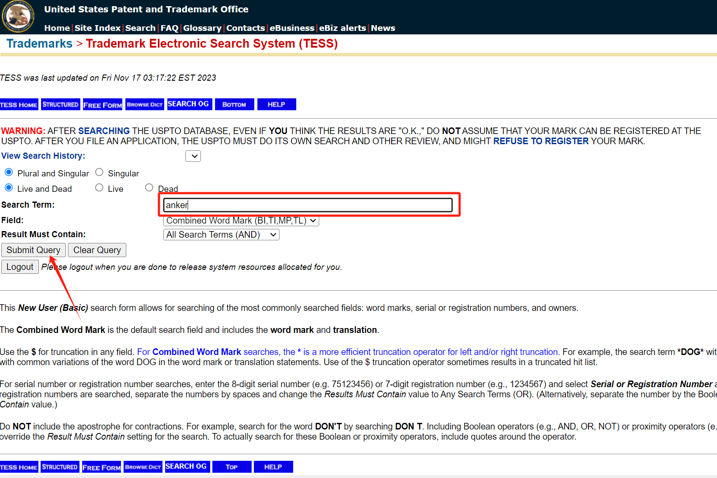Open the Result Must Contain dropdown

221,235
